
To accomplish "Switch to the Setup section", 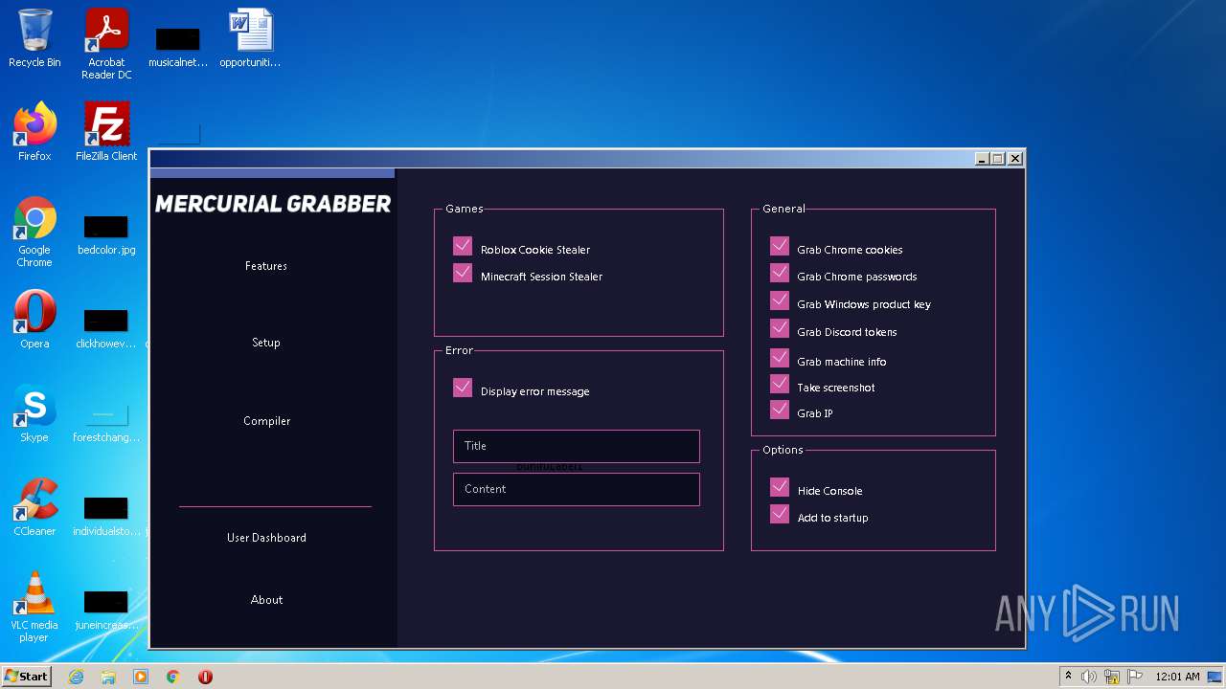I will point(266,343).
